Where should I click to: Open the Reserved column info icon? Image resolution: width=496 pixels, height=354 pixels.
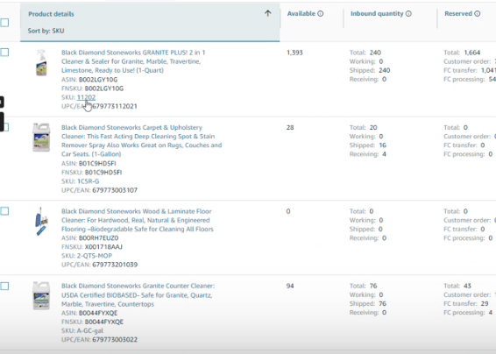(478, 14)
